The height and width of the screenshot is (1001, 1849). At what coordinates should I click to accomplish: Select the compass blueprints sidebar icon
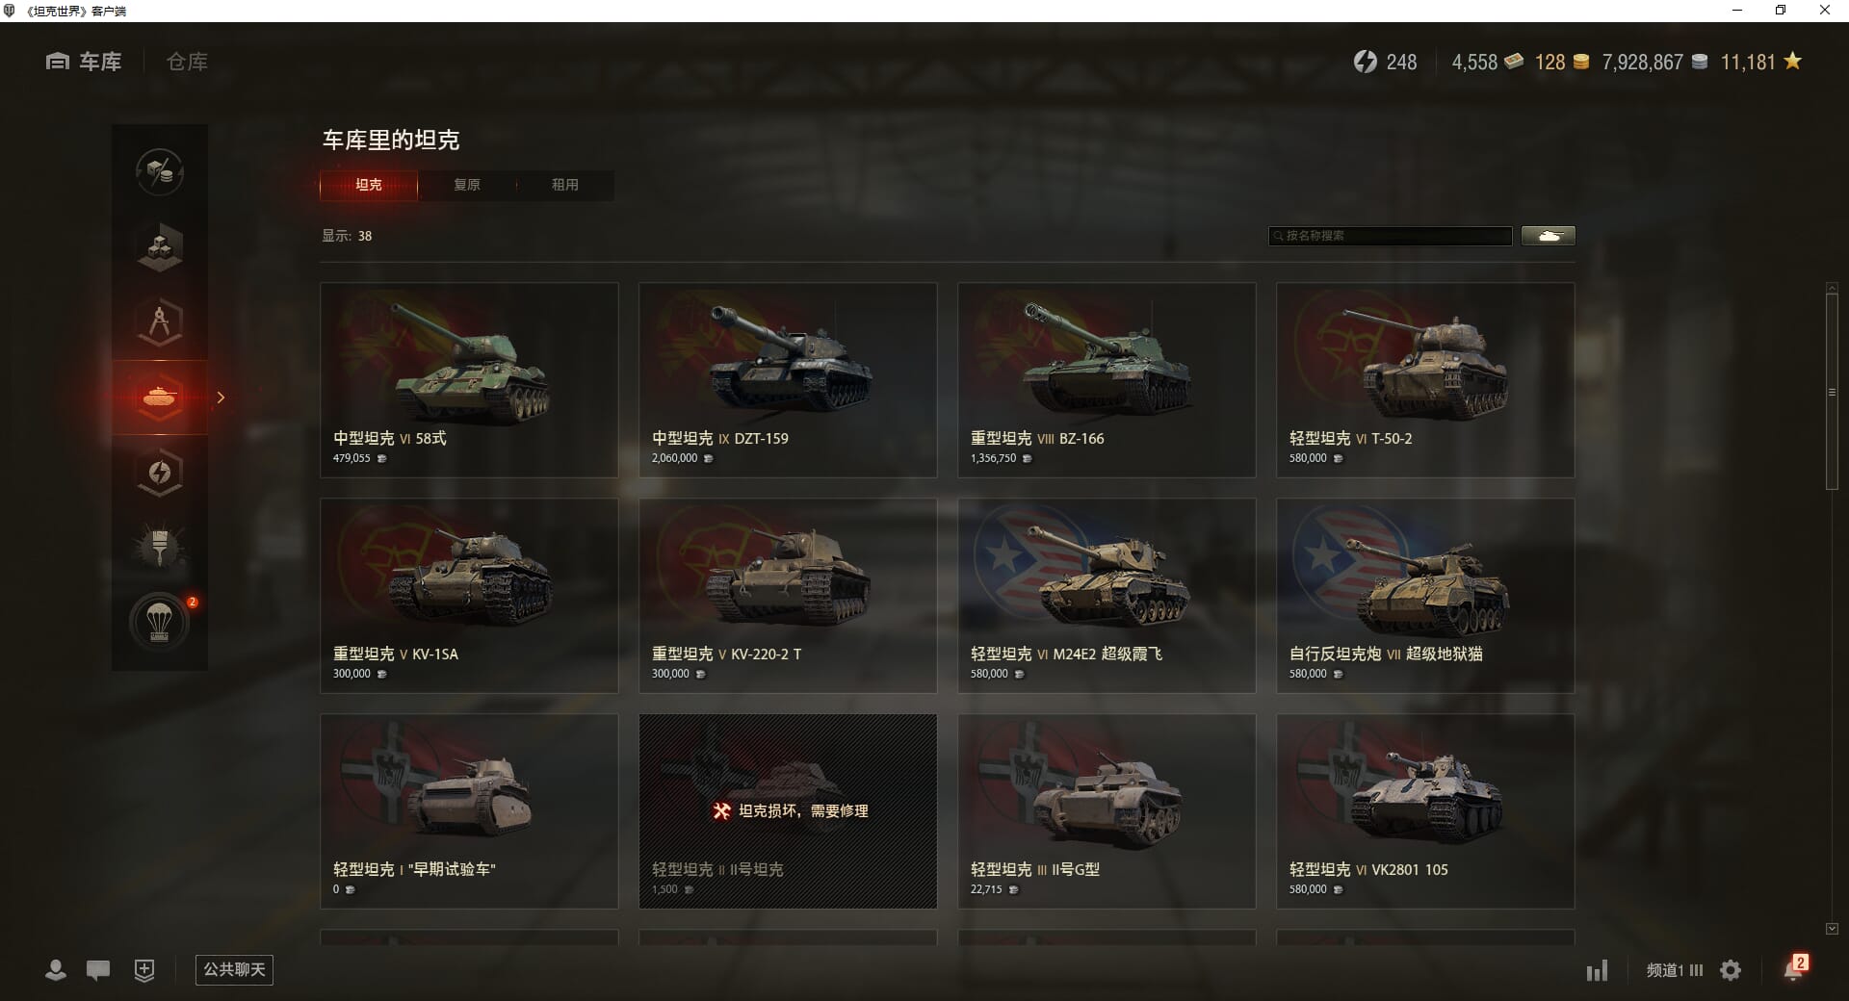160,322
